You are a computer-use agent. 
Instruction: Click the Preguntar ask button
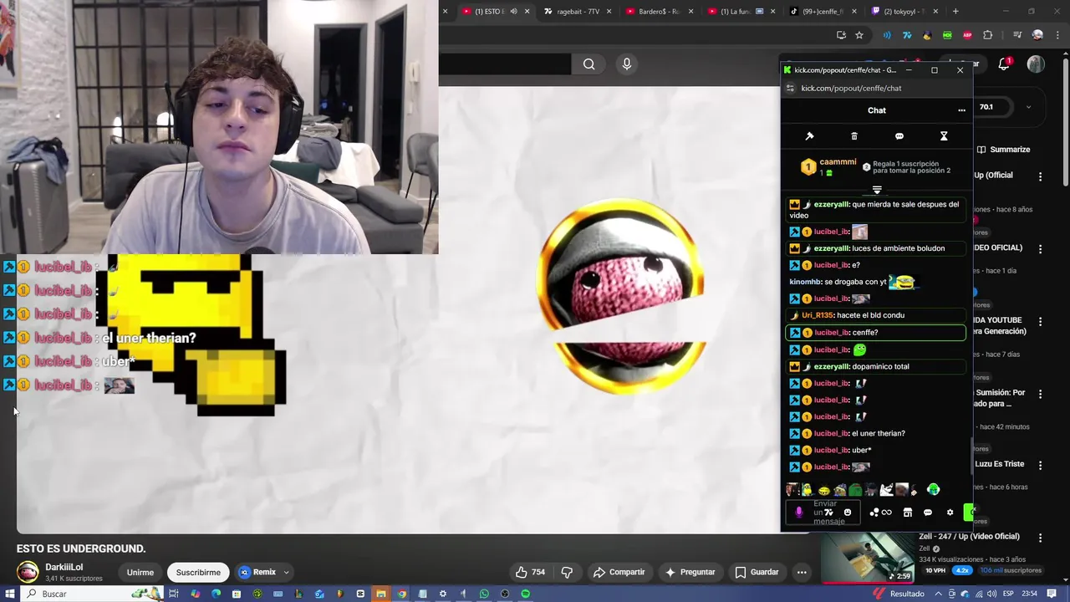click(x=690, y=572)
